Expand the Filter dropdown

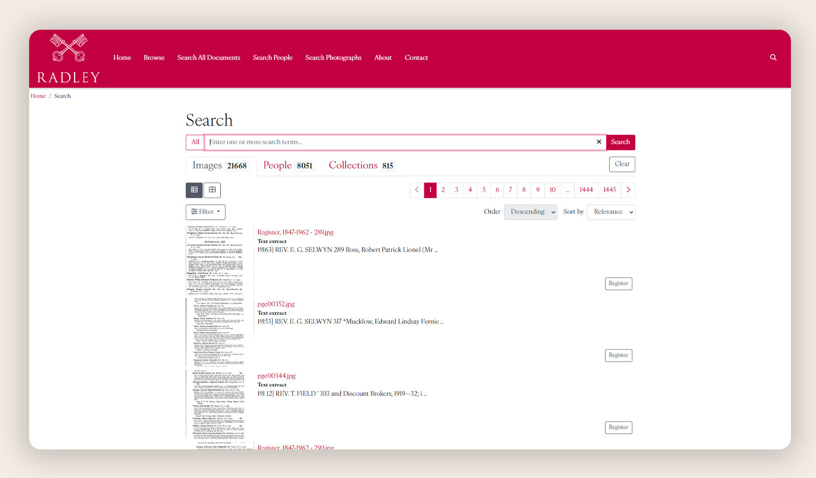pos(205,212)
